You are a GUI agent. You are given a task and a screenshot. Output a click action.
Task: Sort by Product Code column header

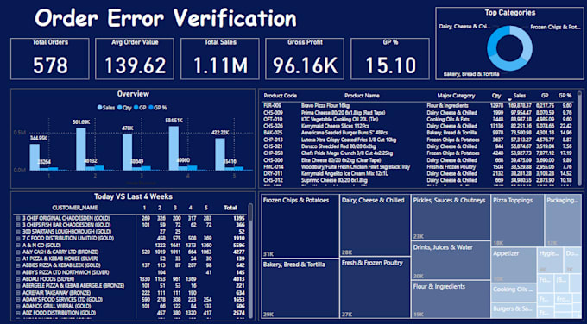point(280,96)
